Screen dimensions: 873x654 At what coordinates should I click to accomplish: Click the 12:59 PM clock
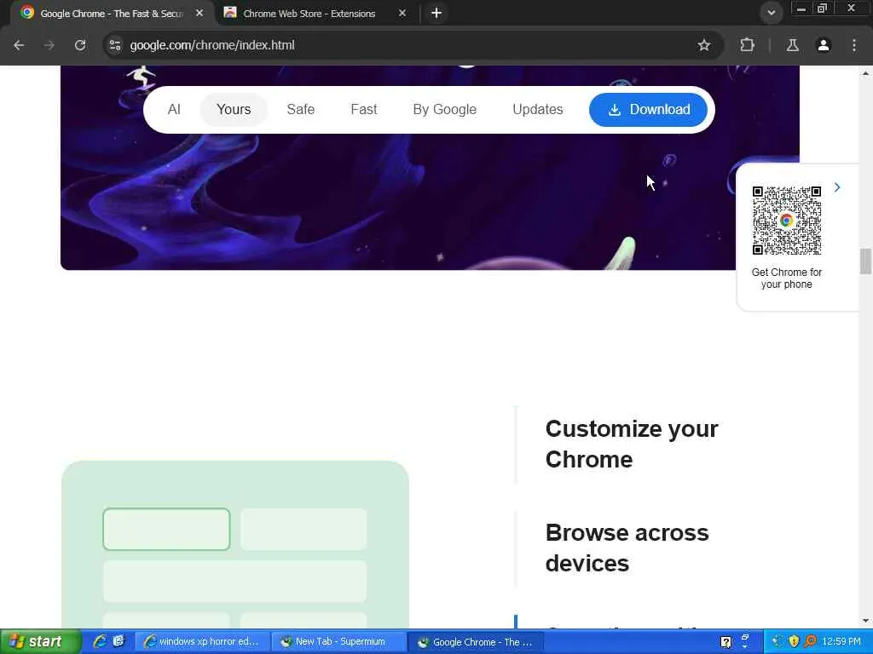click(x=841, y=642)
